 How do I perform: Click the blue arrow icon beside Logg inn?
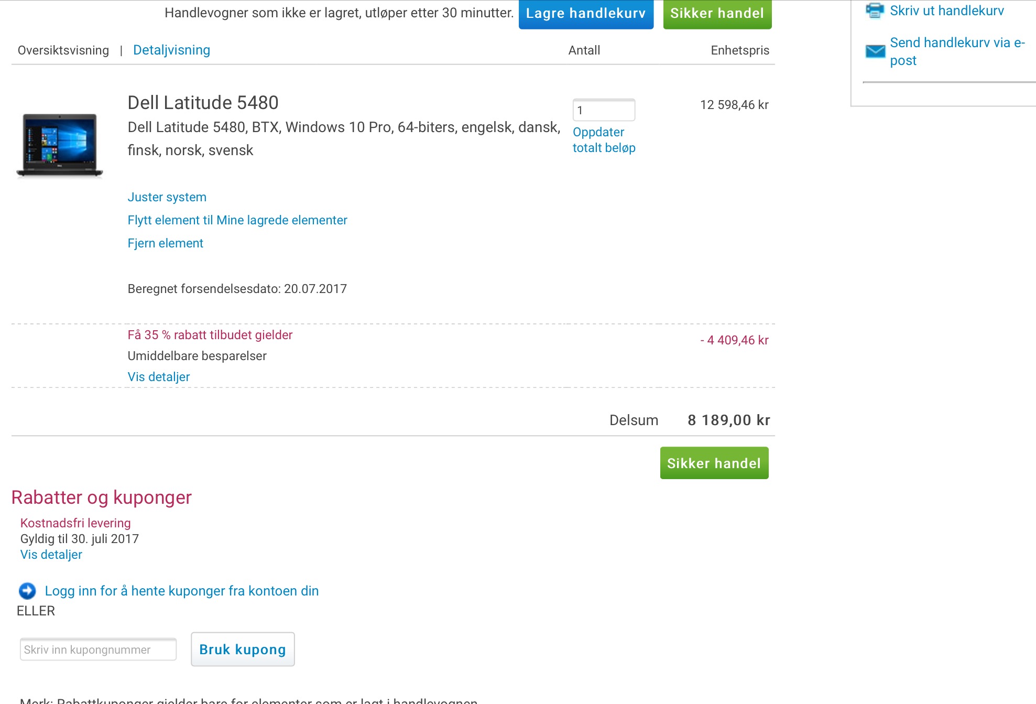[27, 591]
